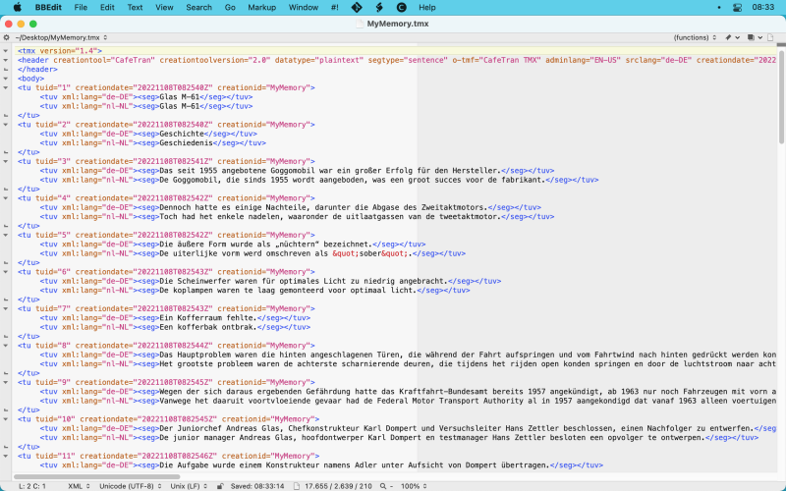Collapse fold triangle for tu tuid="8"
Image resolution: width=786 pixels, height=491 pixels.
click(6, 346)
